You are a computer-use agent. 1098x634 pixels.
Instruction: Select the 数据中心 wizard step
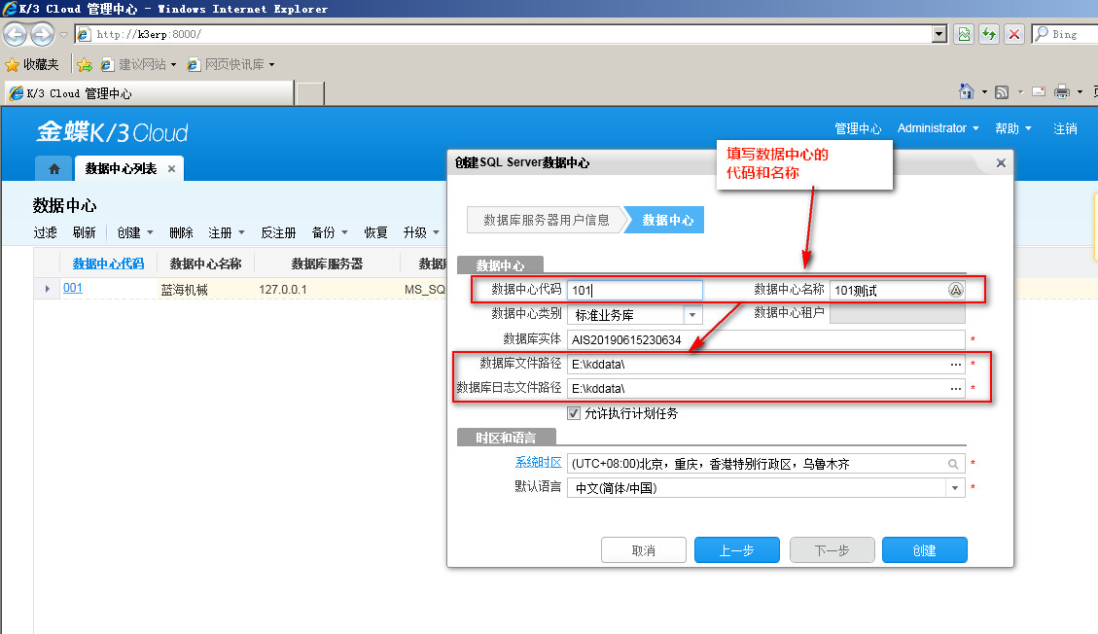(x=667, y=220)
